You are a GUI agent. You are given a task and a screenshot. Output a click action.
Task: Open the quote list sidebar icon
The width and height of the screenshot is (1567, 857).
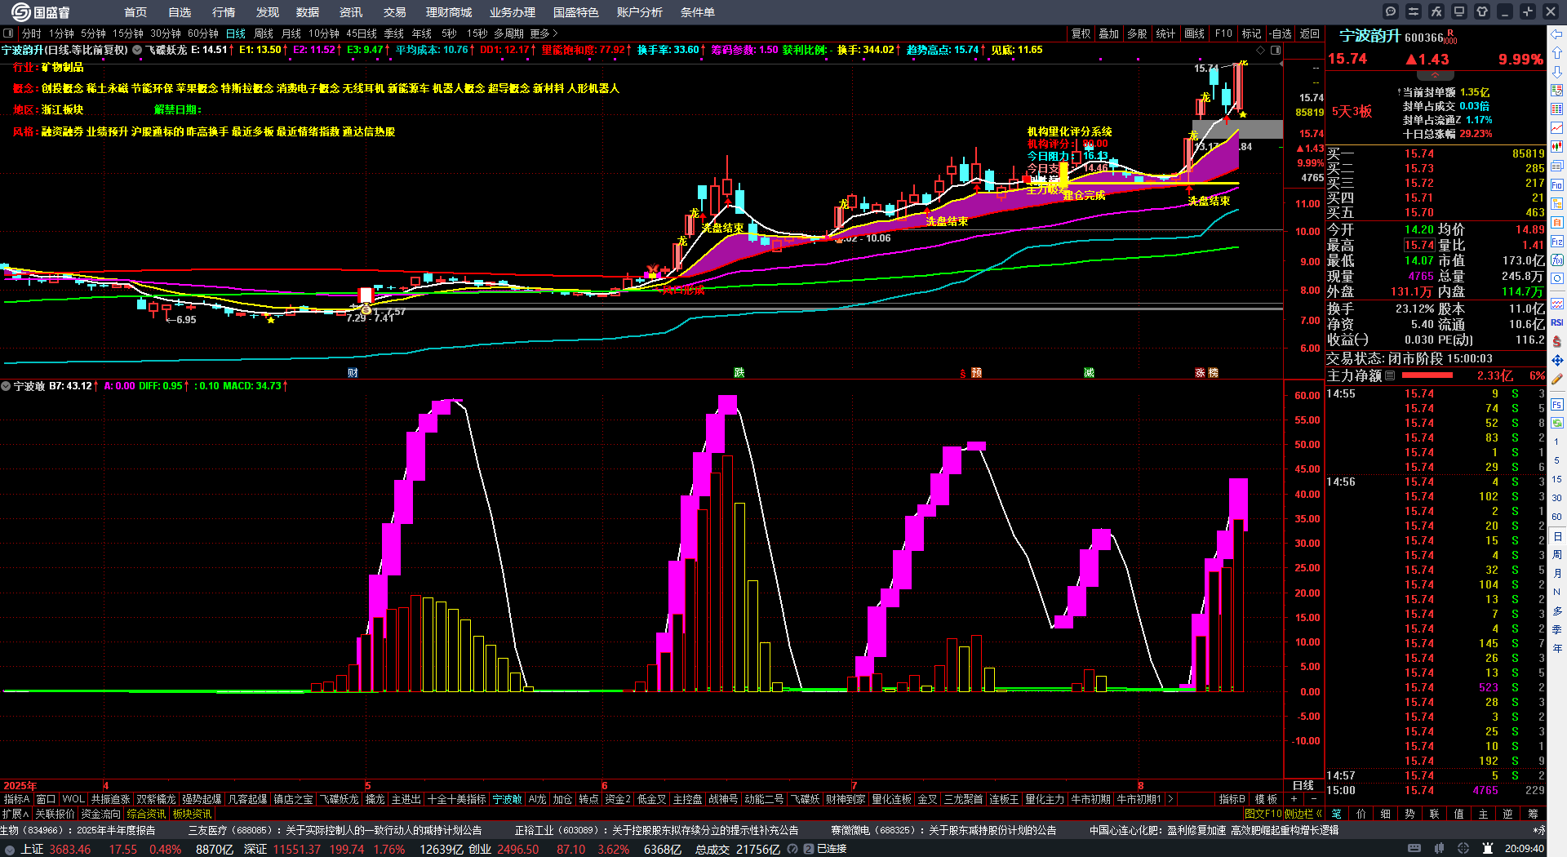[1557, 91]
